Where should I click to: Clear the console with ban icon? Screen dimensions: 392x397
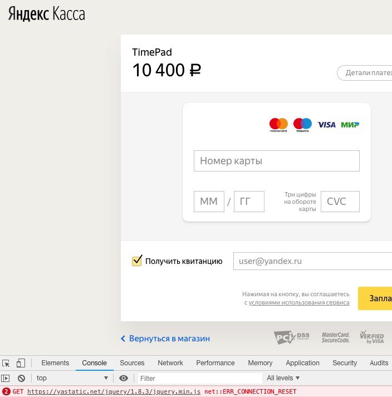pos(22,378)
